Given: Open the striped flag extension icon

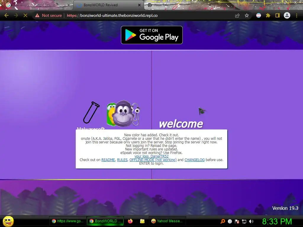Looking at the screenshot, I should [x=259, y=15].
